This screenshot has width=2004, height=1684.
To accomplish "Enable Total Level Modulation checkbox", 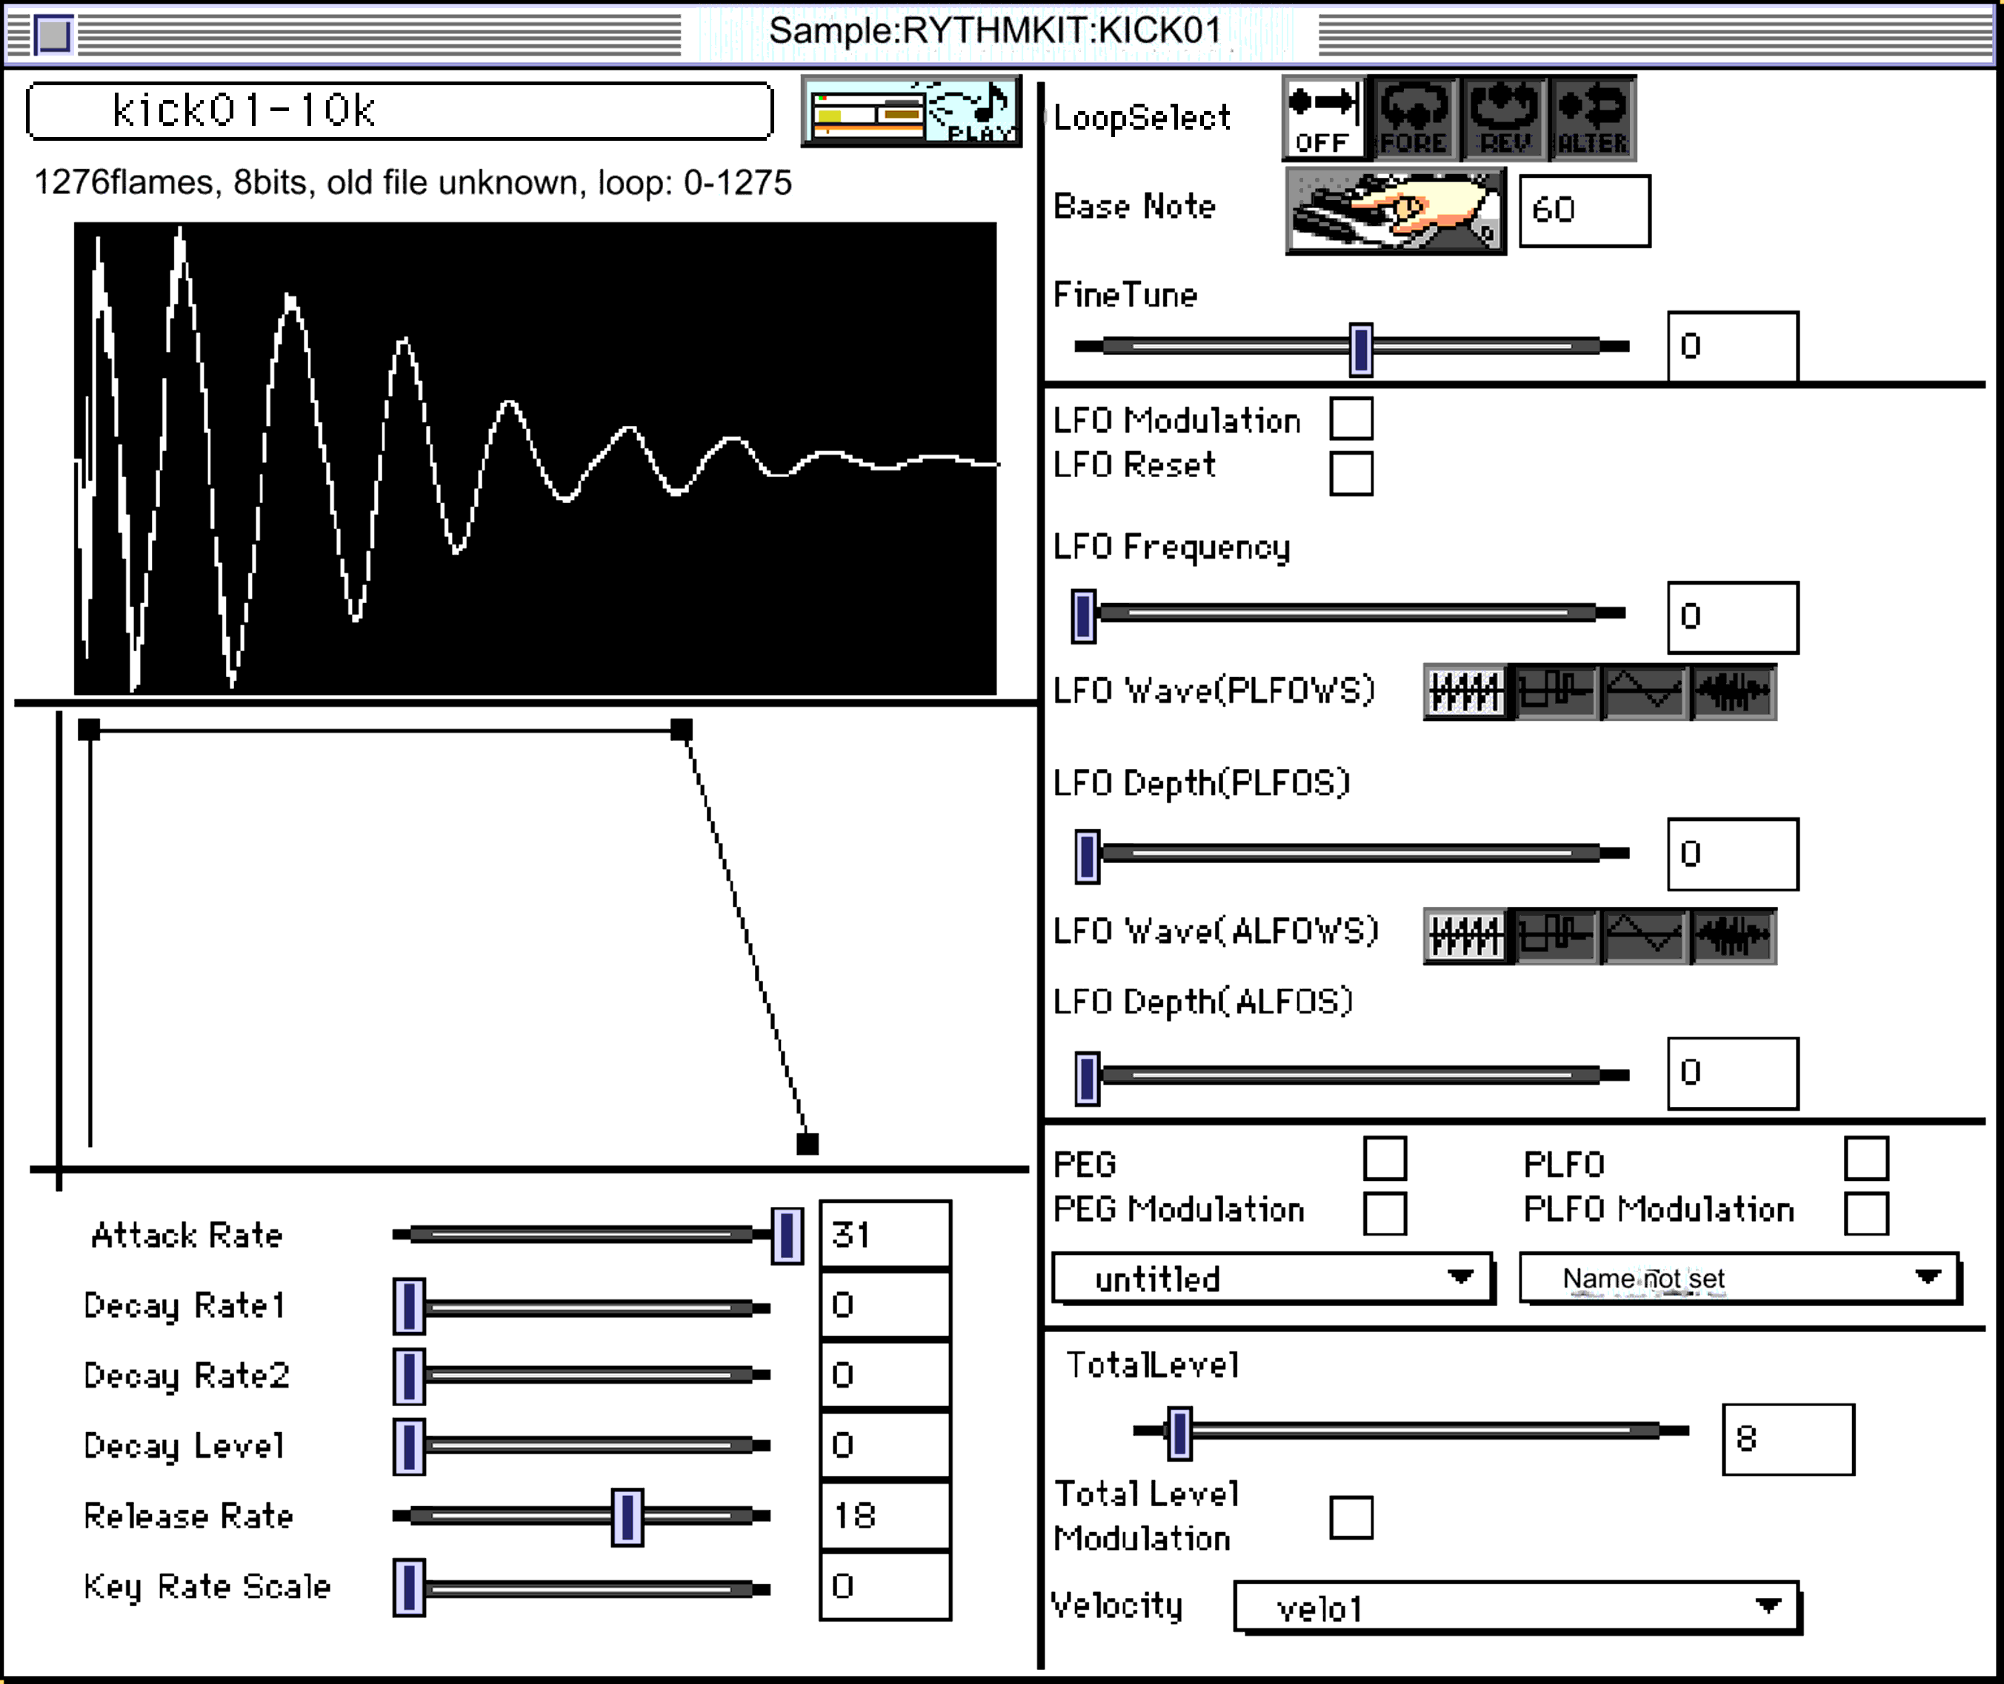I will click(1351, 1517).
